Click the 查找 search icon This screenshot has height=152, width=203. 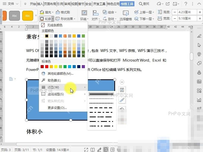click(144, 4)
